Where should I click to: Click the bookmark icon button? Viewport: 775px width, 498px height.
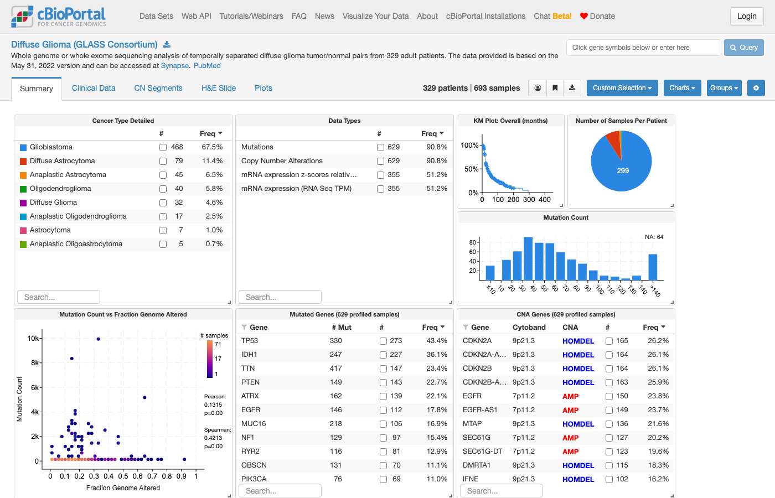coord(555,88)
